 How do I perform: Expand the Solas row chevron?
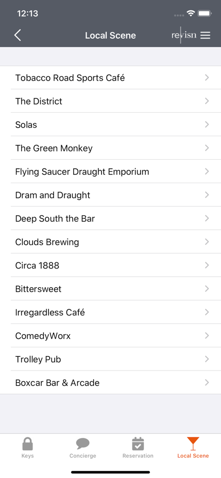pos(207,124)
